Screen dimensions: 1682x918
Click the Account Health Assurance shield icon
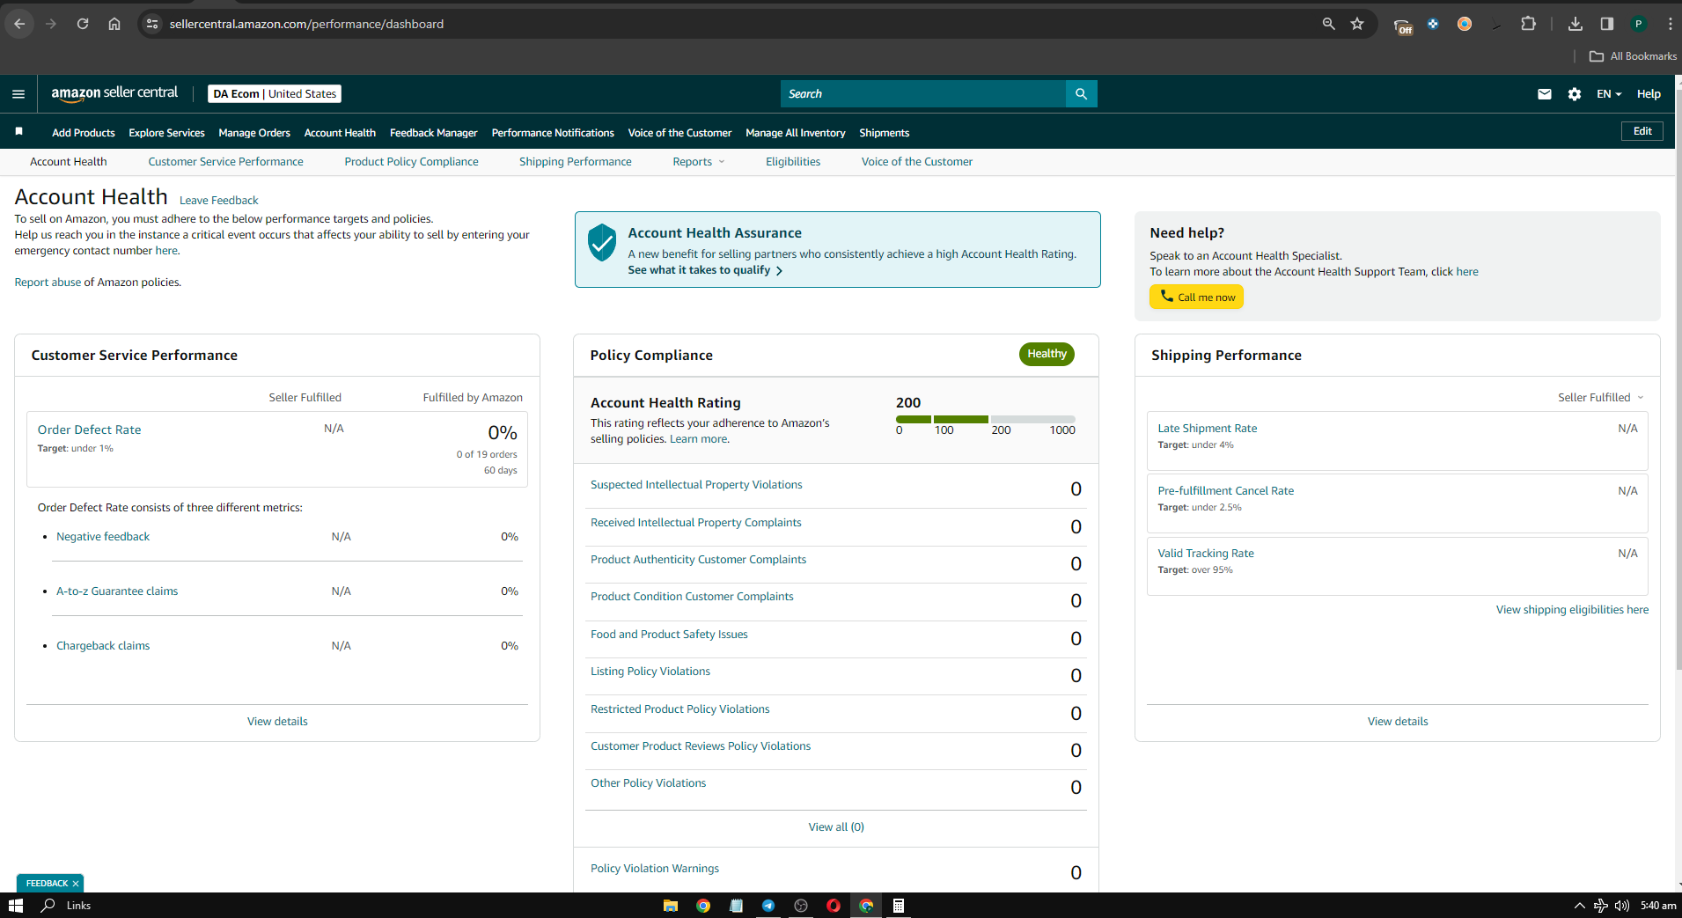[x=602, y=242]
